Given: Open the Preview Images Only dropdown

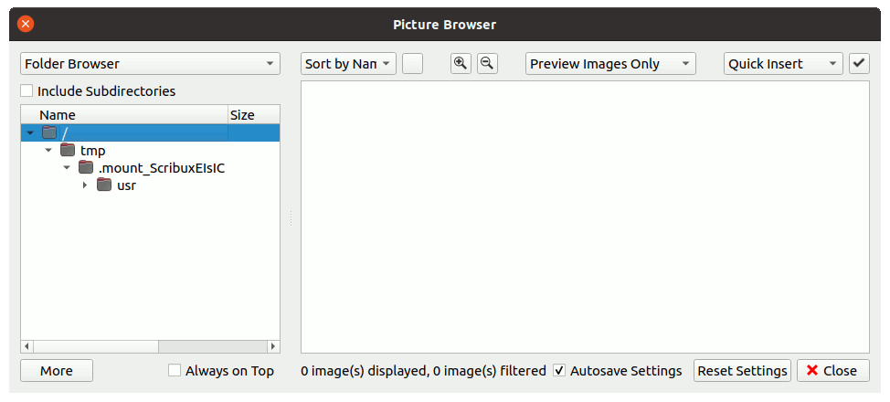Looking at the screenshot, I should tap(609, 64).
